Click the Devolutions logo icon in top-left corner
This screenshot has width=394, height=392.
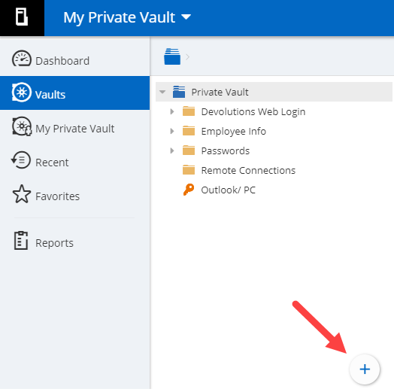pyautogui.click(x=22, y=17)
